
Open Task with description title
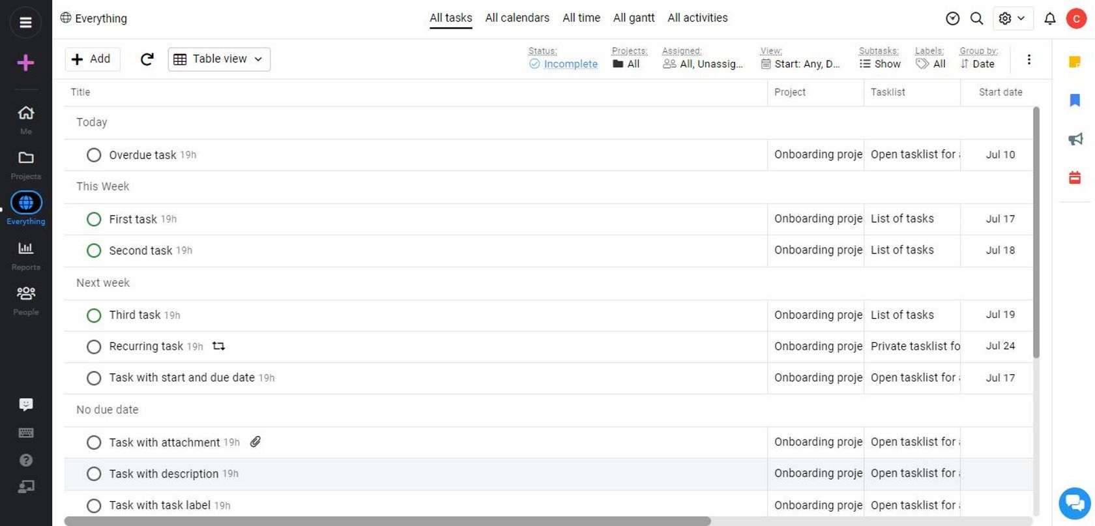point(164,474)
